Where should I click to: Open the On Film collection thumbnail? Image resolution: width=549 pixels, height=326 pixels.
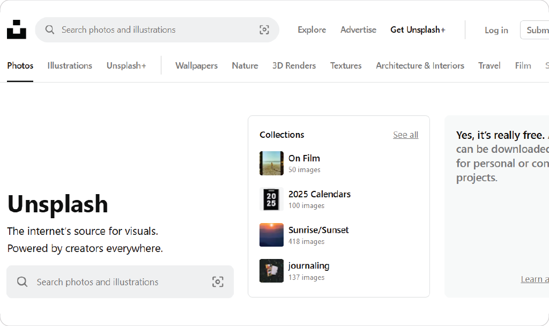[271, 163]
